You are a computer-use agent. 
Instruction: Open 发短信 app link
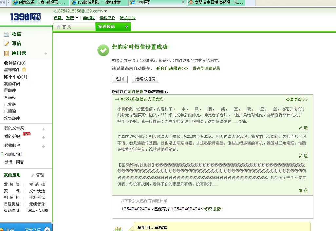(x=11, y=184)
